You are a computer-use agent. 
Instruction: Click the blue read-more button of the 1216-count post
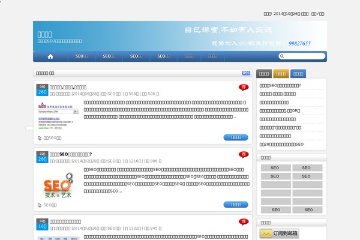(236, 205)
